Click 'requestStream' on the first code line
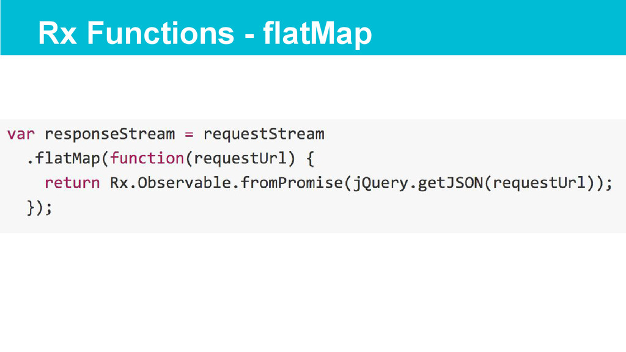Screen dimensions: 626x352 [x=263, y=134]
